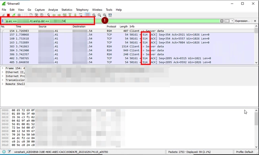The height and width of the screenshot is (155, 259).
Task: Add a filter button with plus icon
Action: pyautogui.click(x=255, y=21)
